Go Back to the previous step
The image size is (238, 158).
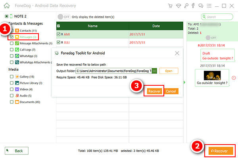point(17,151)
